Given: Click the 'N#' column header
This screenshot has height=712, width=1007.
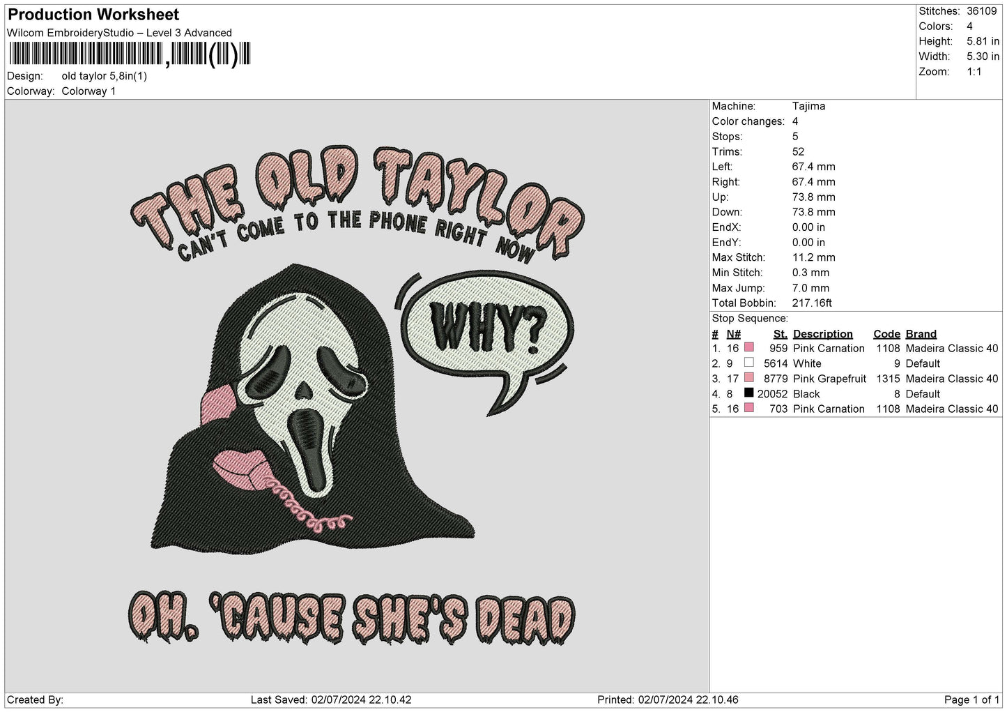Looking at the screenshot, I should tap(734, 334).
